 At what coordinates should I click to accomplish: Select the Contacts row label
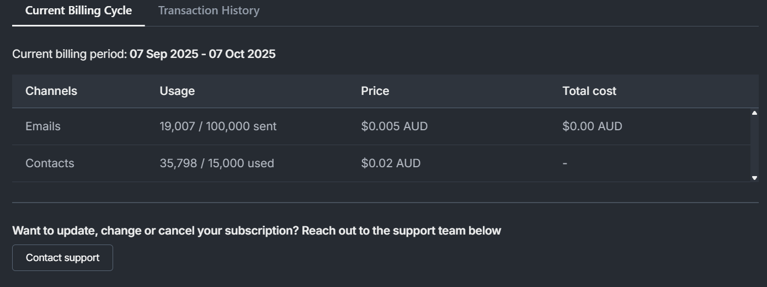point(50,163)
